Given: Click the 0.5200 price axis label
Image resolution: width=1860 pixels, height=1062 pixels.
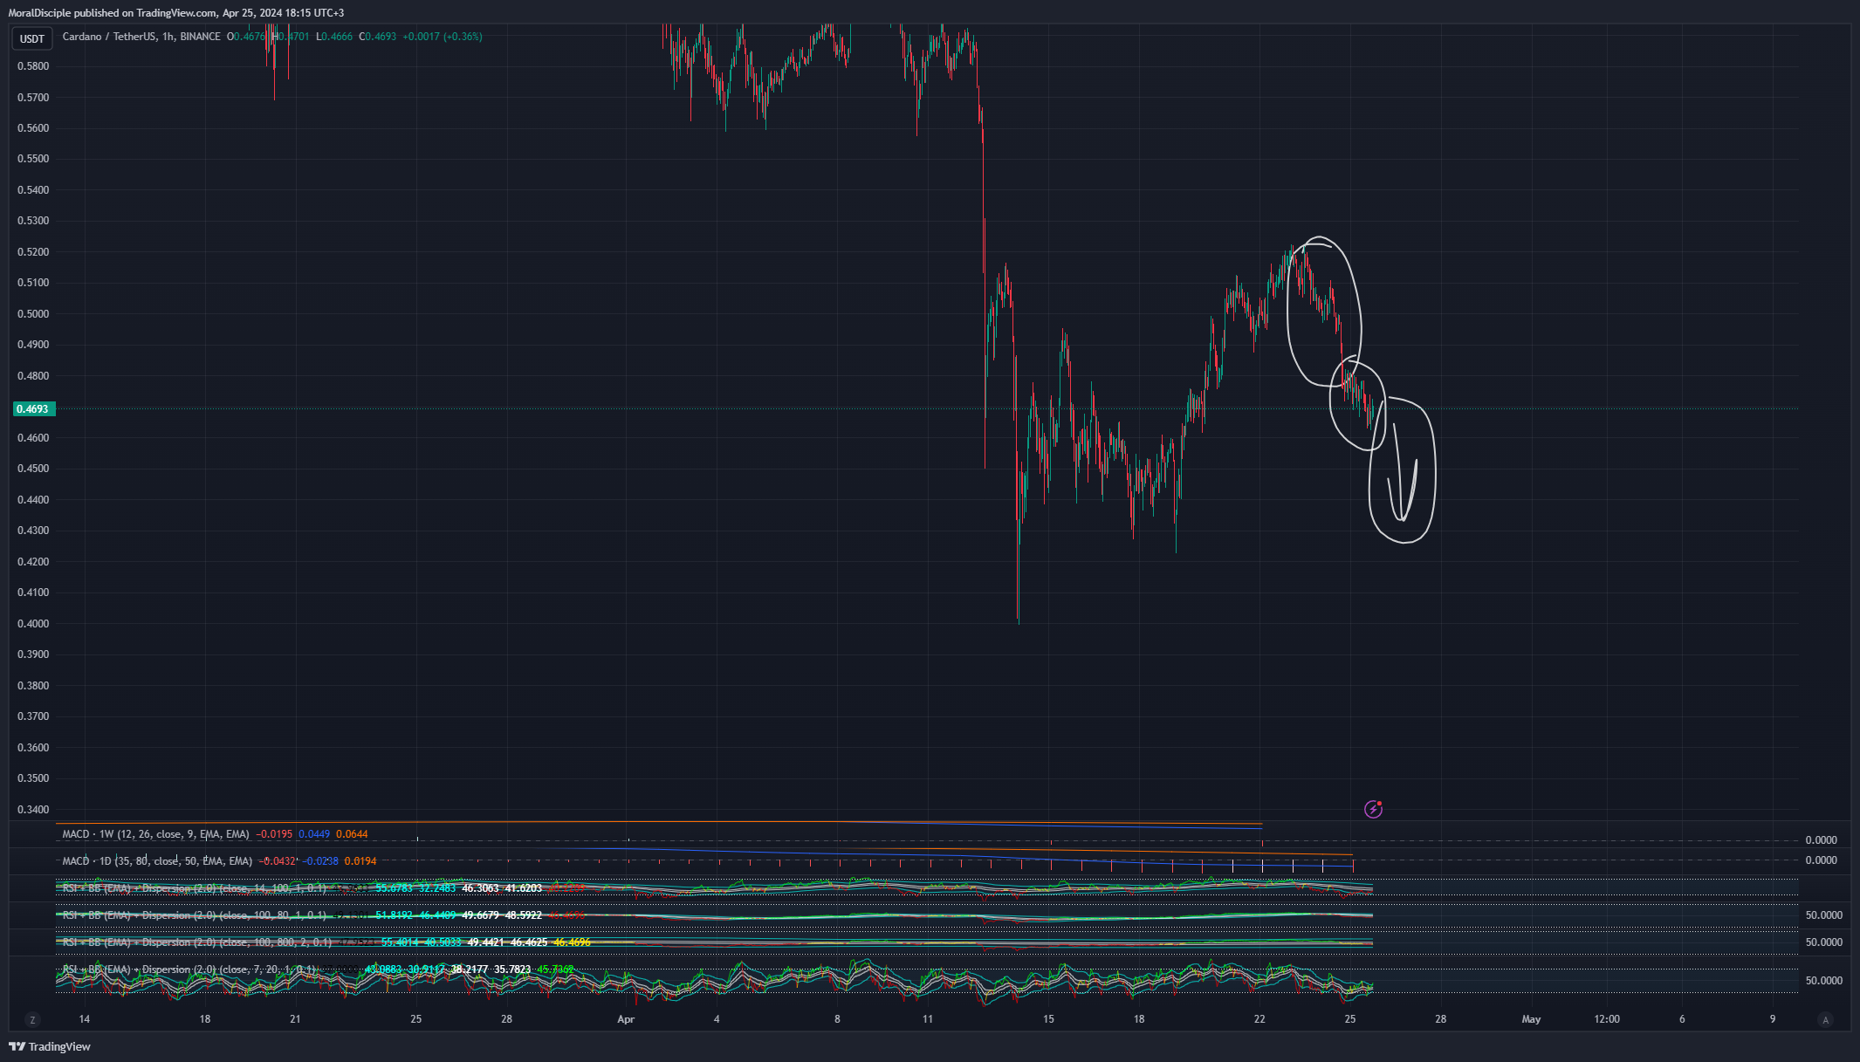Looking at the screenshot, I should tap(33, 252).
